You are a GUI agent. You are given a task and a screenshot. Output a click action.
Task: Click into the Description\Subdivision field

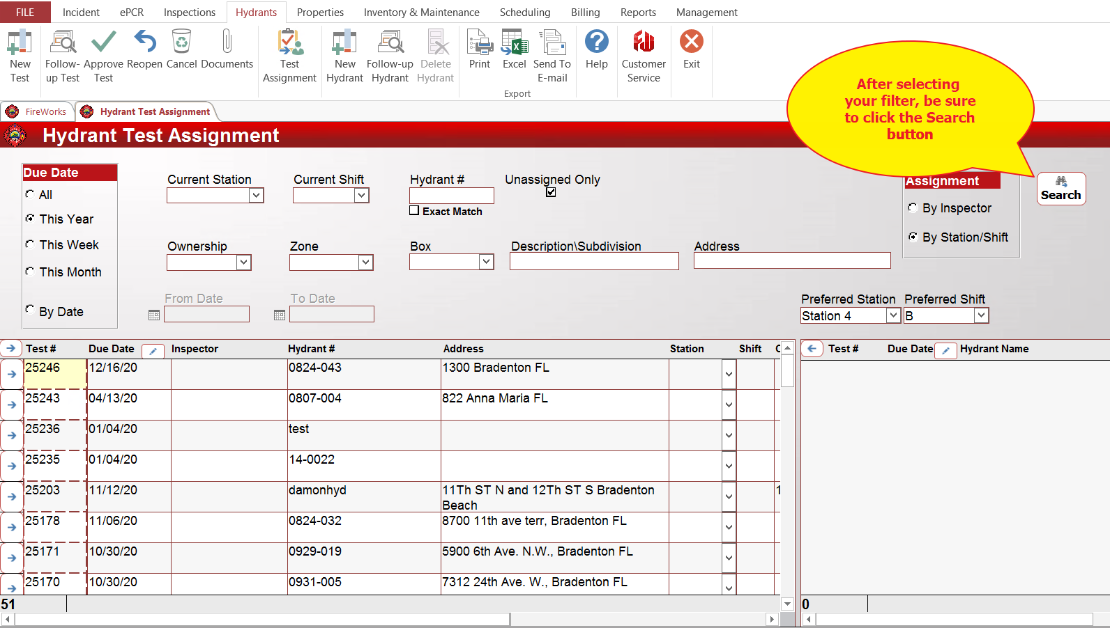pyautogui.click(x=593, y=261)
